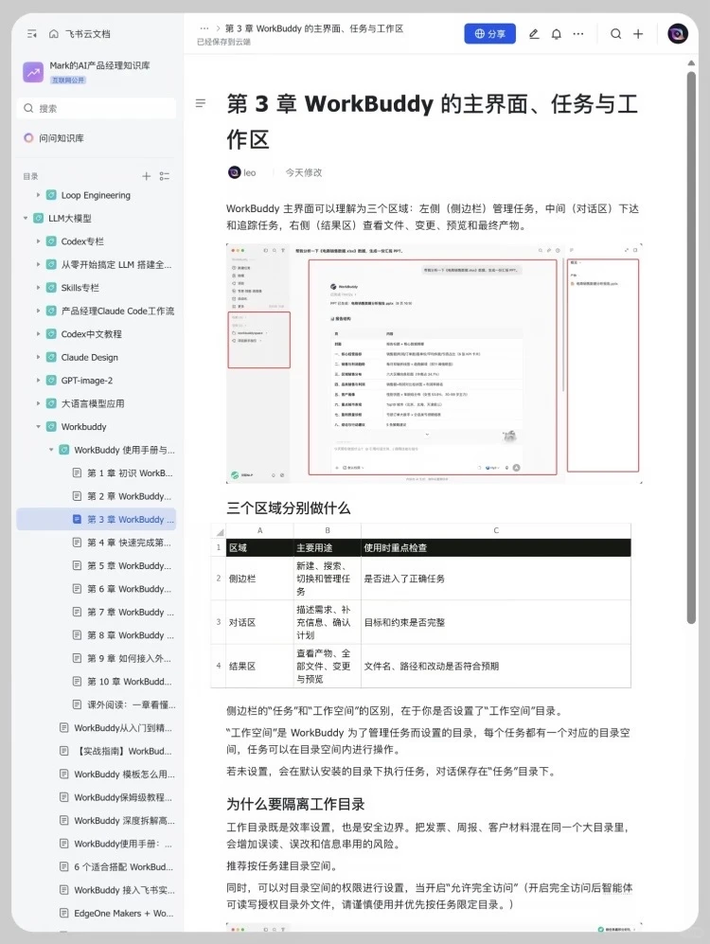Click the edit pencil icon in header
710x944 pixels.
coord(534,34)
